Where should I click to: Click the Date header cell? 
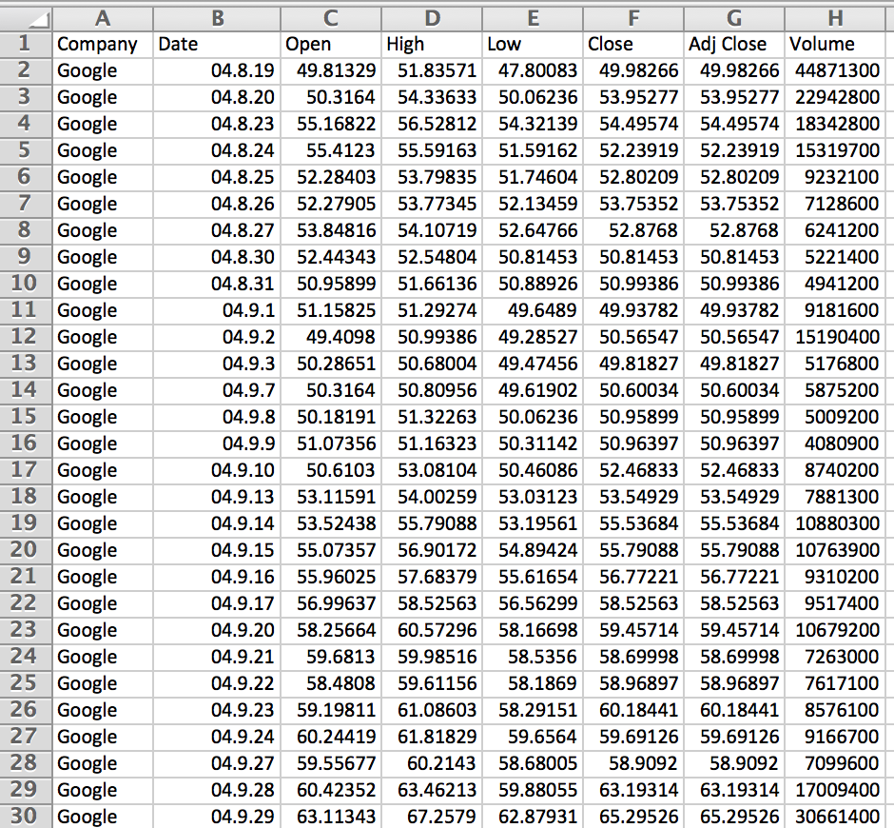click(217, 44)
